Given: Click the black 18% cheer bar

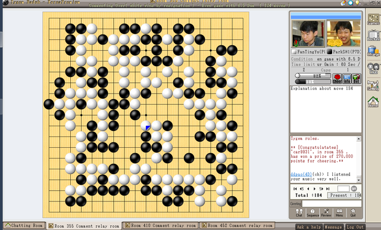Looking at the screenshot, I should coord(313,82).
